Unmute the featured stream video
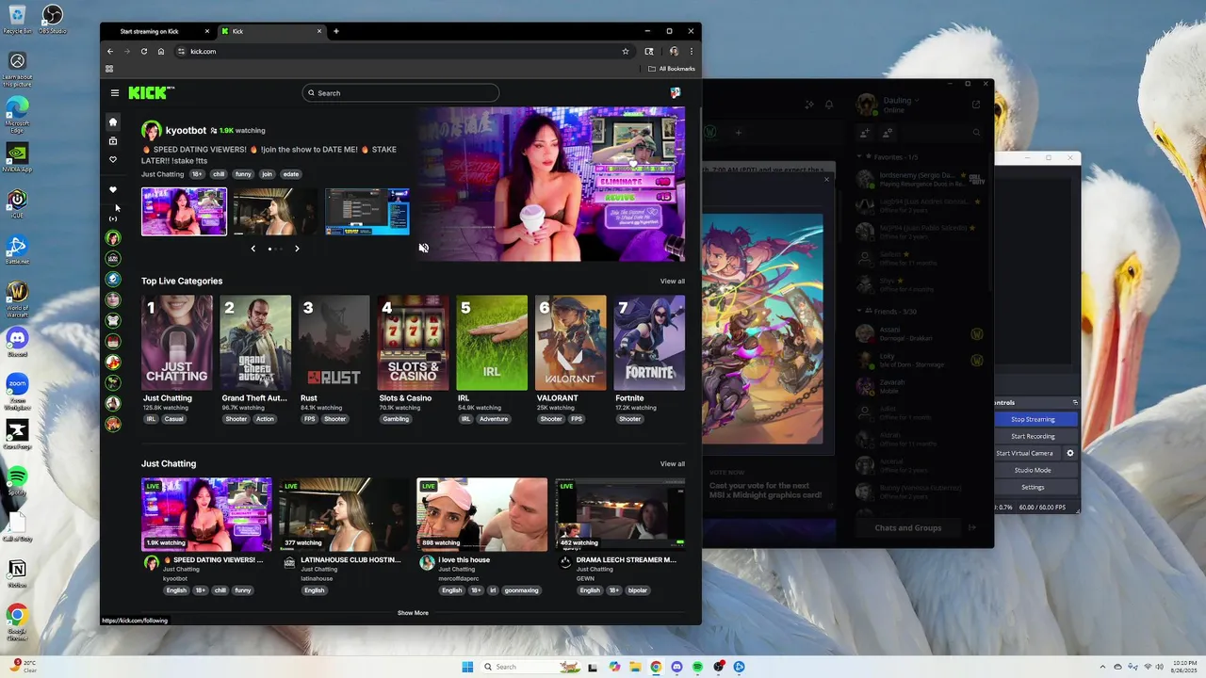This screenshot has width=1206, height=678. [x=424, y=248]
